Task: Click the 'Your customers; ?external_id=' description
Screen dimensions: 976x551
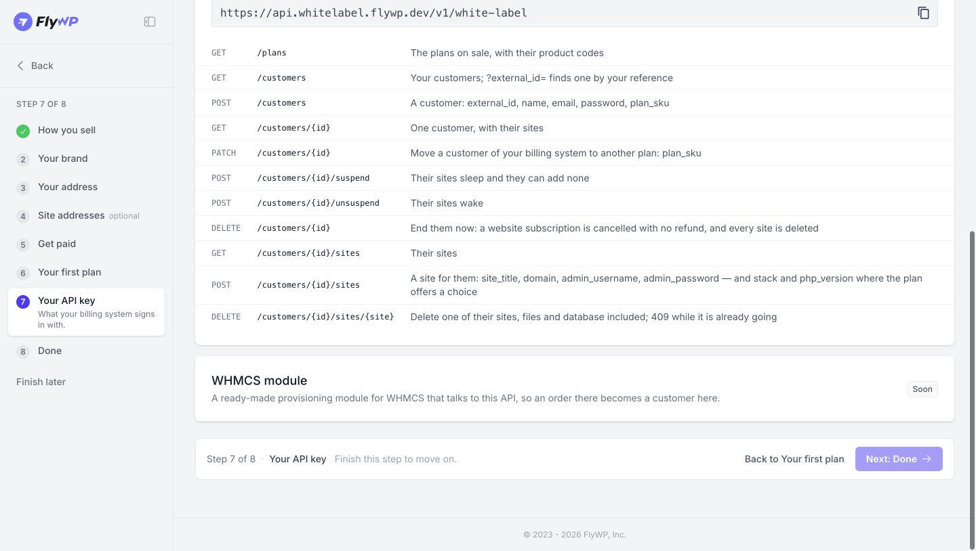Action: [x=542, y=78]
